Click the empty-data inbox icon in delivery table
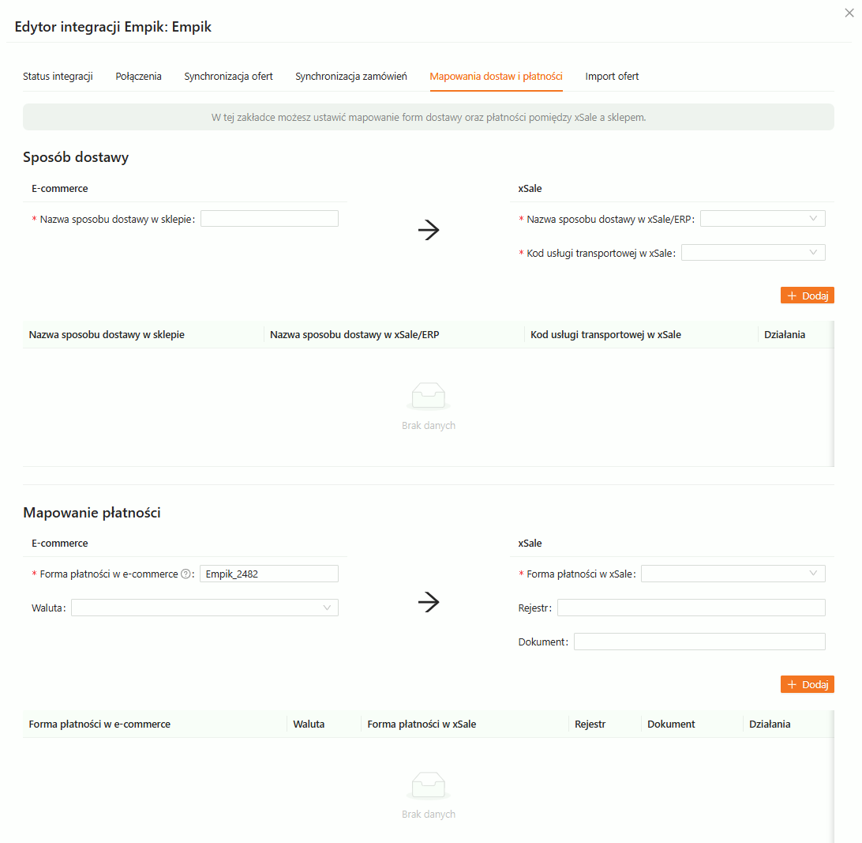862x843 pixels. (428, 396)
